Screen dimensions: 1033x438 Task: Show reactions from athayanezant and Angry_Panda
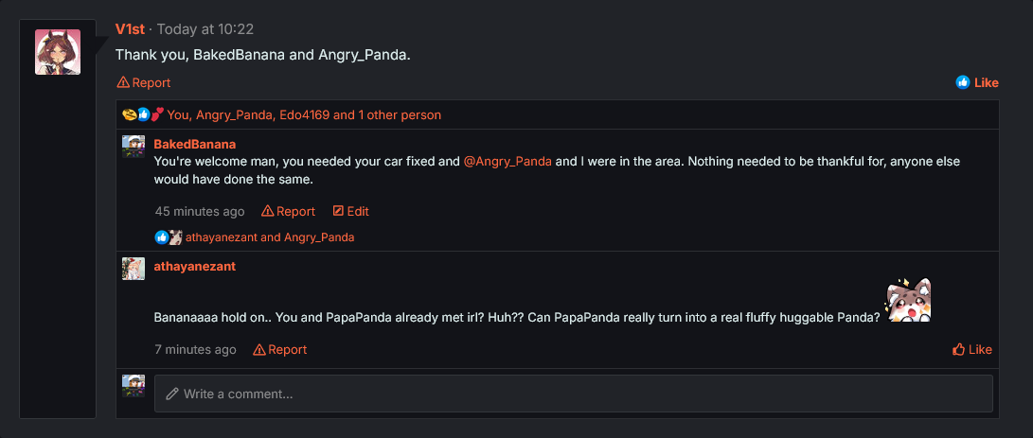pyautogui.click(x=269, y=237)
